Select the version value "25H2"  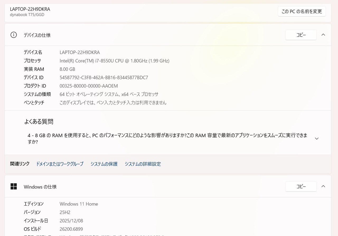(65, 212)
